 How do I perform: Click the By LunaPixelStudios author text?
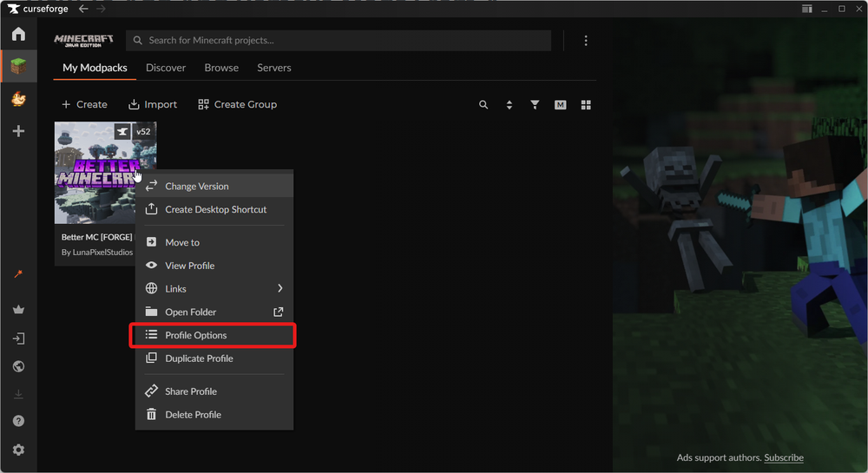[x=97, y=253]
